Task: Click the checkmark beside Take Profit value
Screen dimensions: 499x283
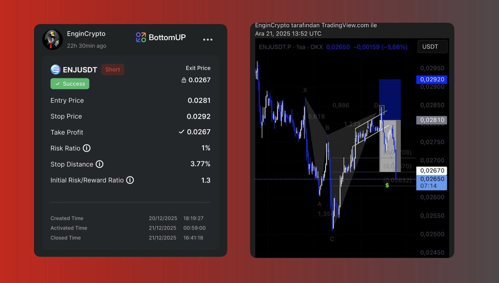Action: point(181,132)
